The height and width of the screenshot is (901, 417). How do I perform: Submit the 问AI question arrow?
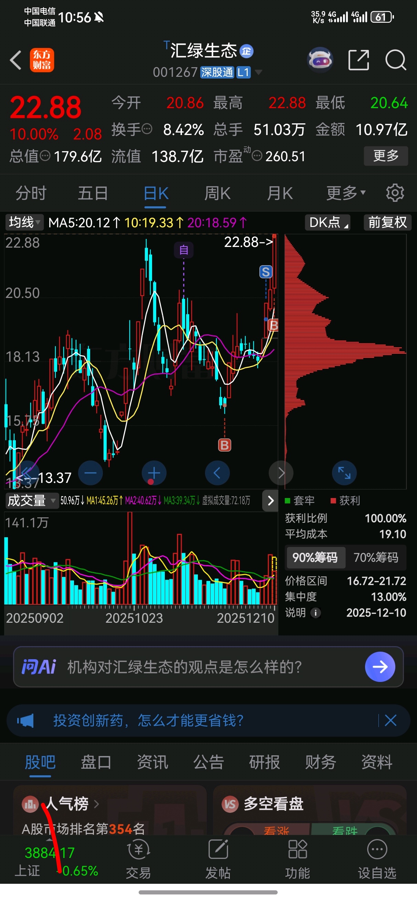click(380, 667)
